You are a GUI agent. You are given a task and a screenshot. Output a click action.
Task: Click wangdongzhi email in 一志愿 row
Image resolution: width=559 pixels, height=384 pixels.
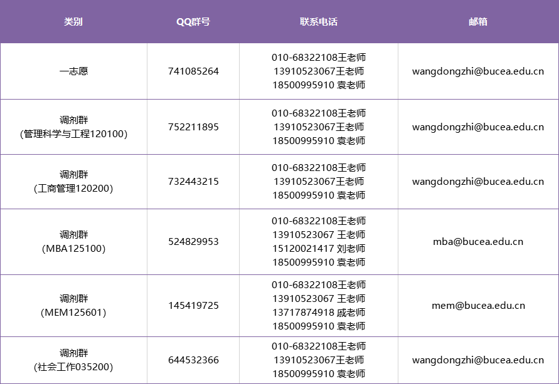[x=478, y=71]
